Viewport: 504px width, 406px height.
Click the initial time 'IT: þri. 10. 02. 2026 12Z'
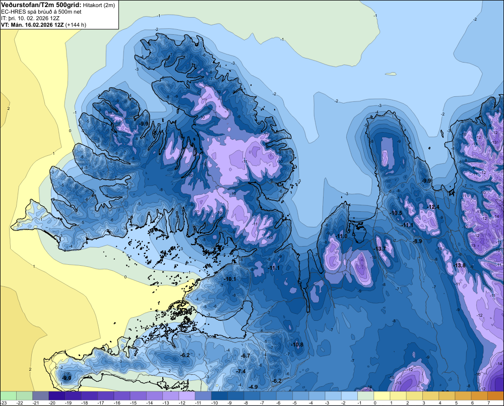tap(30, 18)
